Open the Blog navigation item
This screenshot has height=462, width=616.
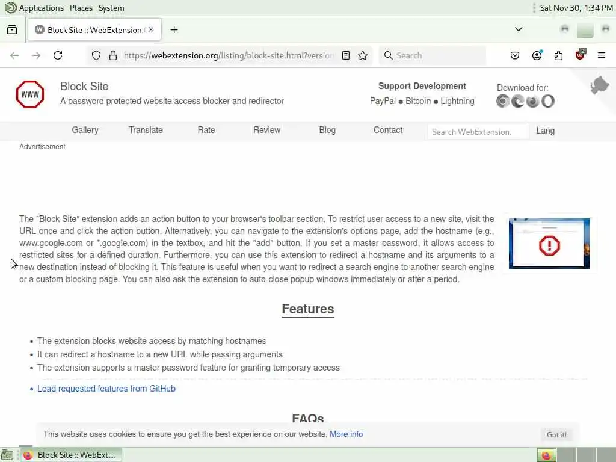pyautogui.click(x=327, y=130)
